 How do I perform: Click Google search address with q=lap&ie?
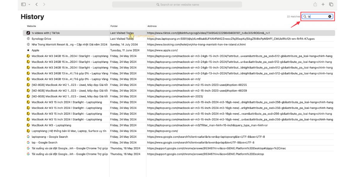[201, 142]
